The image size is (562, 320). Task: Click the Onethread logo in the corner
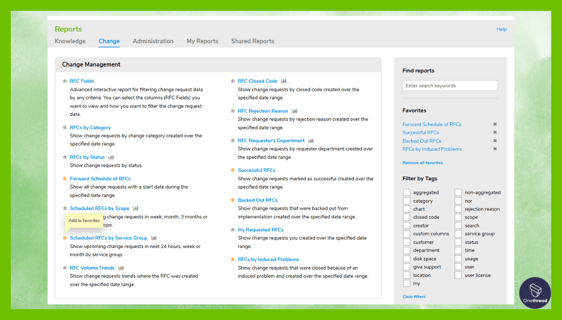coord(535,293)
